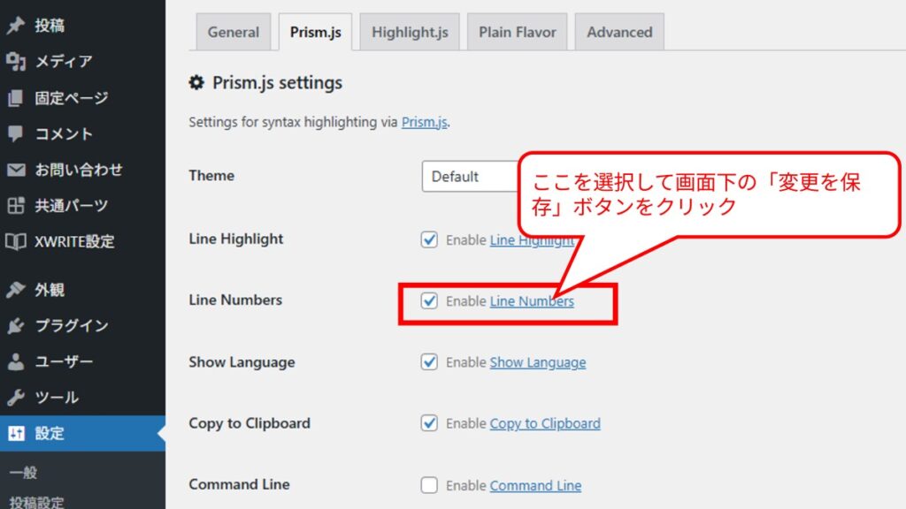
Task: Open 投稿設定 in the settings submenu
Action: 37,502
